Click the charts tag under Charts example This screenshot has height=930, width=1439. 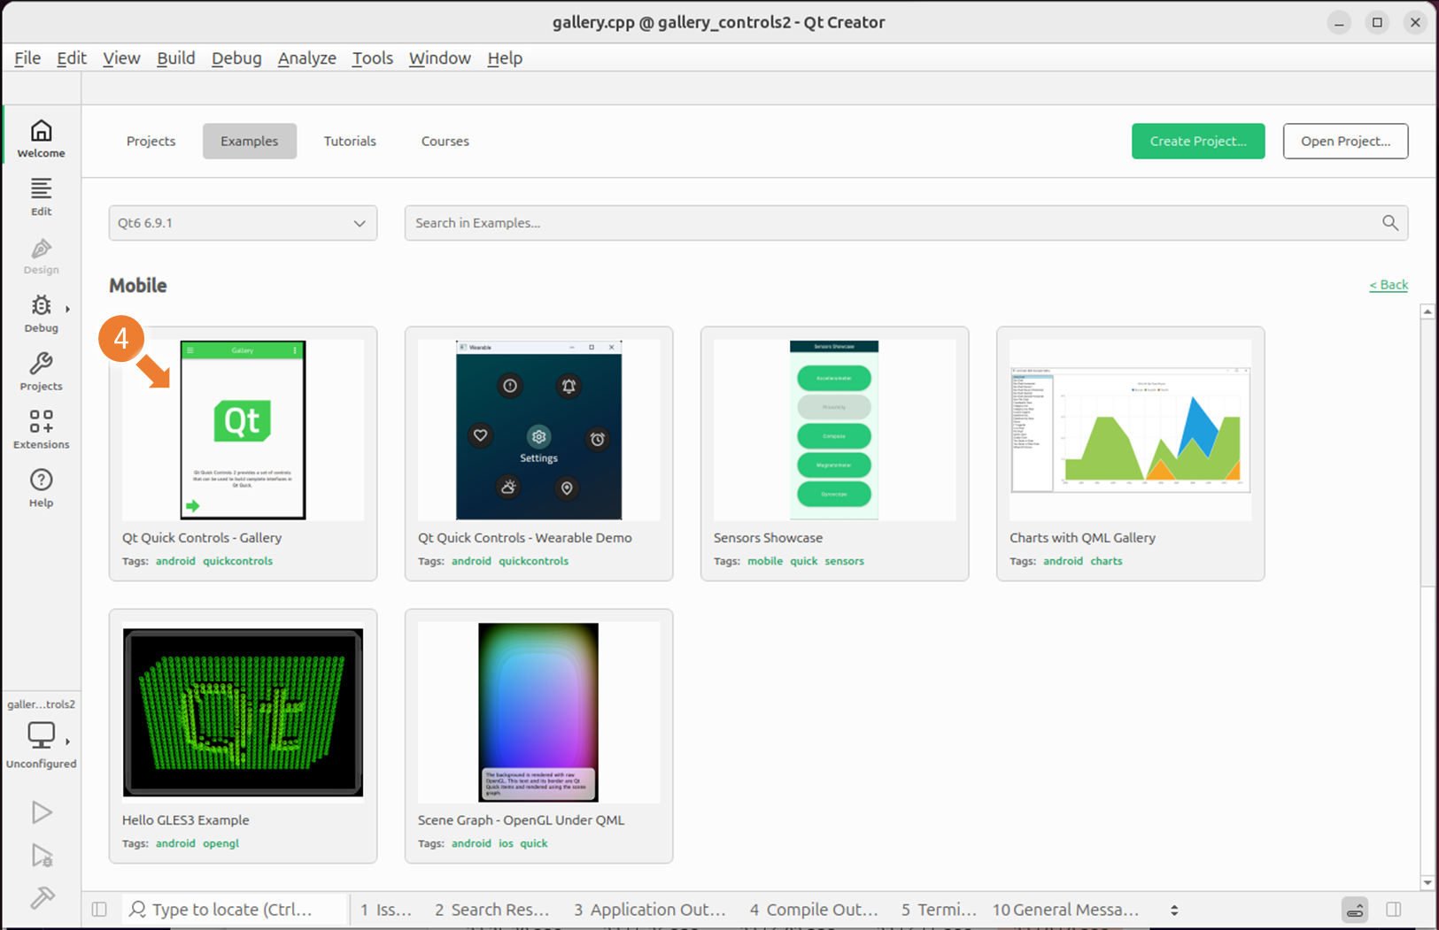click(1106, 561)
